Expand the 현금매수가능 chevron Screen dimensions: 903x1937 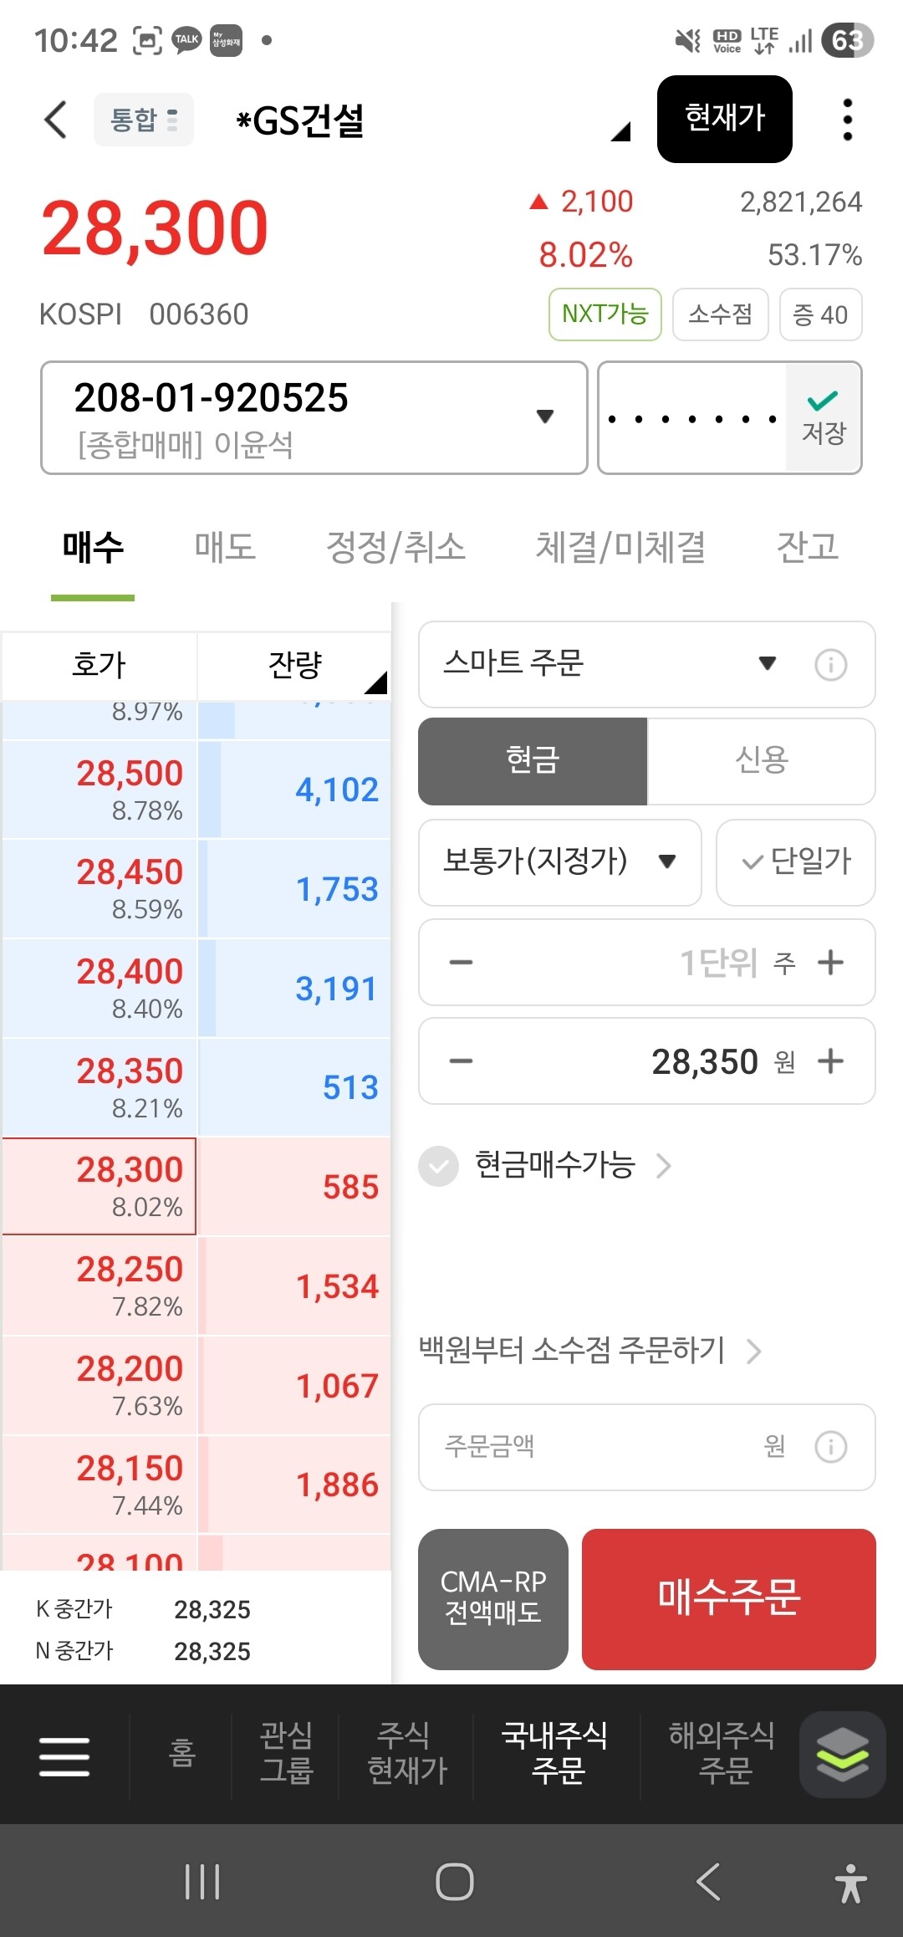663,1166
